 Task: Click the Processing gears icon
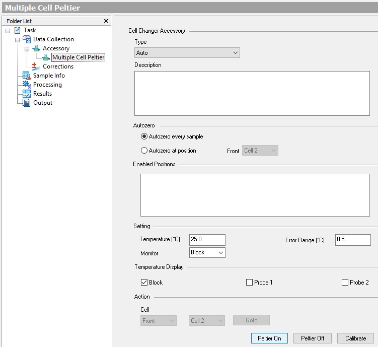(x=27, y=85)
